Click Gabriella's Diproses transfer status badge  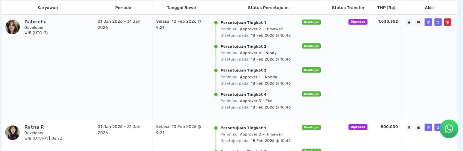tap(358, 22)
